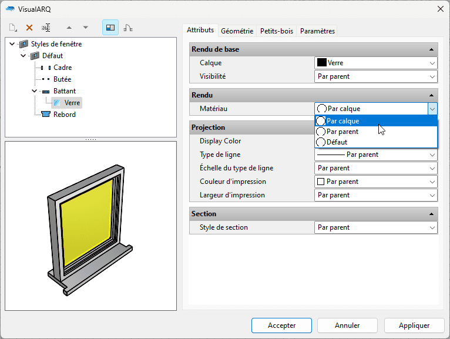The height and width of the screenshot is (339, 450).
Task: Collapse the Rendu section
Action: (x=431, y=95)
